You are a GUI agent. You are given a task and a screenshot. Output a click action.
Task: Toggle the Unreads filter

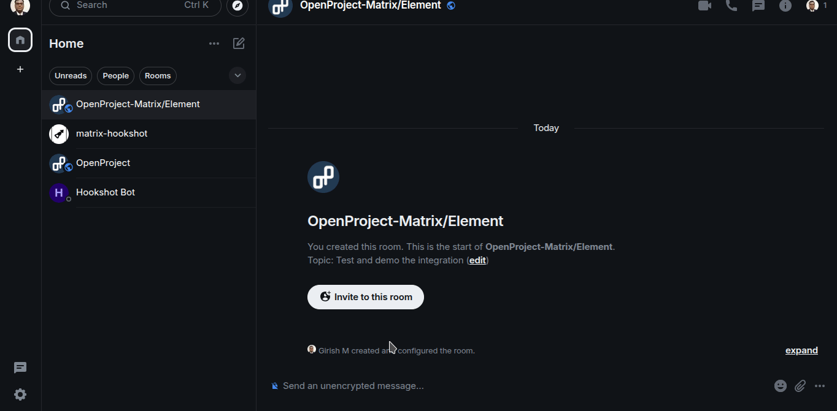[x=71, y=76]
